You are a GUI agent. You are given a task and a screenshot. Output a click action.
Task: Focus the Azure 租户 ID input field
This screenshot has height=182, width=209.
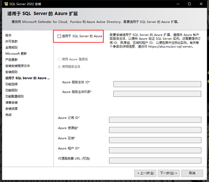coord(155,150)
